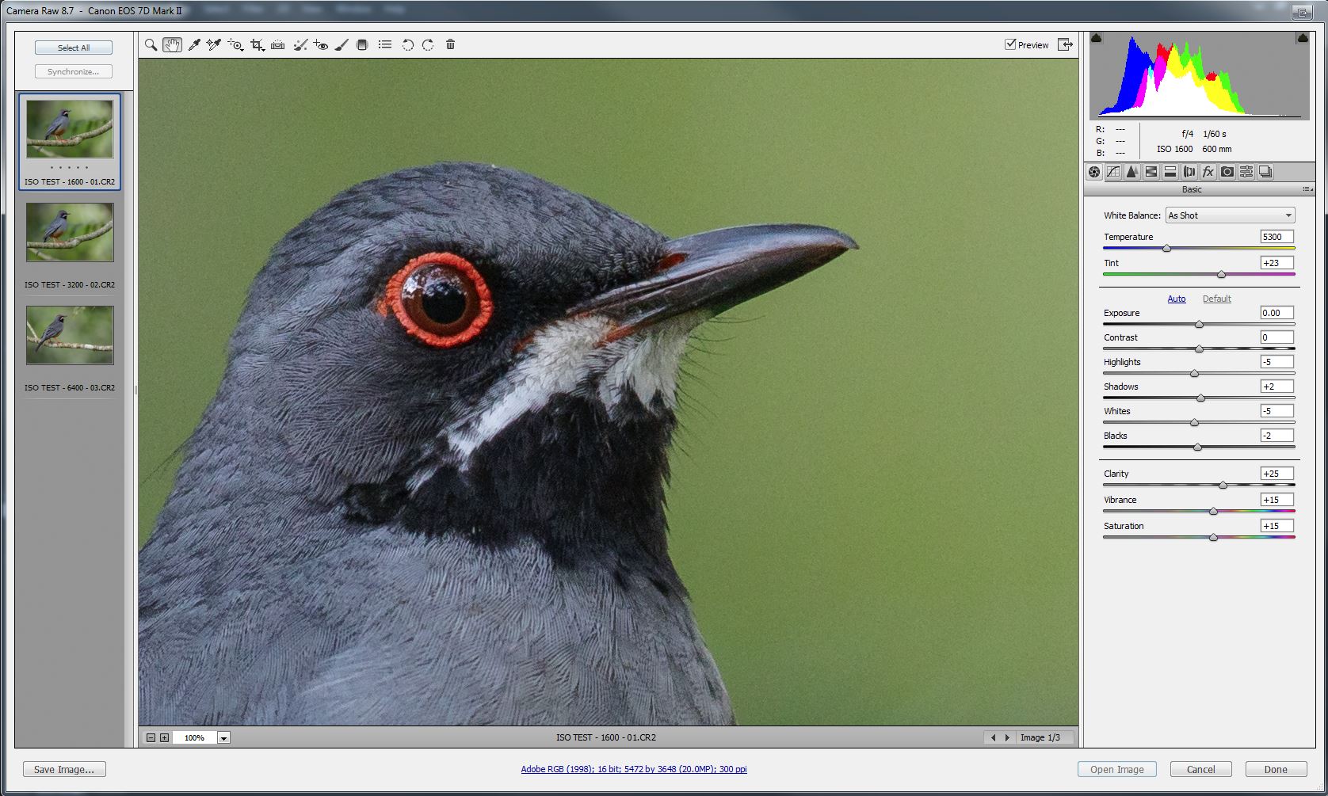Open the zoom level percentage dropdown
This screenshot has height=796, width=1328.
tap(223, 737)
